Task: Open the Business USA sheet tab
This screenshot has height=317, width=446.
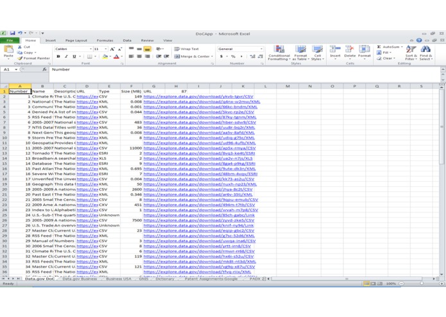Action: pyautogui.click(x=119, y=278)
